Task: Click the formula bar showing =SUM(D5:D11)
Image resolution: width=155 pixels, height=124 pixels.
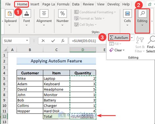Action: (x=87, y=41)
